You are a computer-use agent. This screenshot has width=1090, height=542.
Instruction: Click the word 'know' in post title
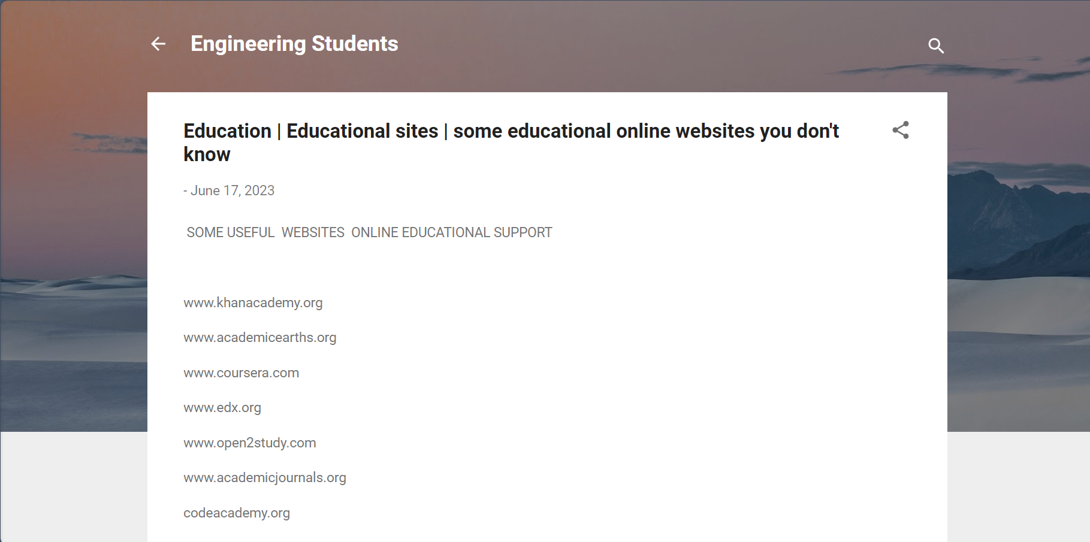click(x=207, y=155)
